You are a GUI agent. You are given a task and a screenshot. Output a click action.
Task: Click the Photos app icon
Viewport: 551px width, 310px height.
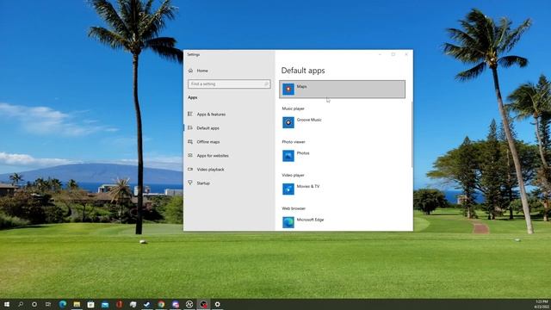pos(288,156)
